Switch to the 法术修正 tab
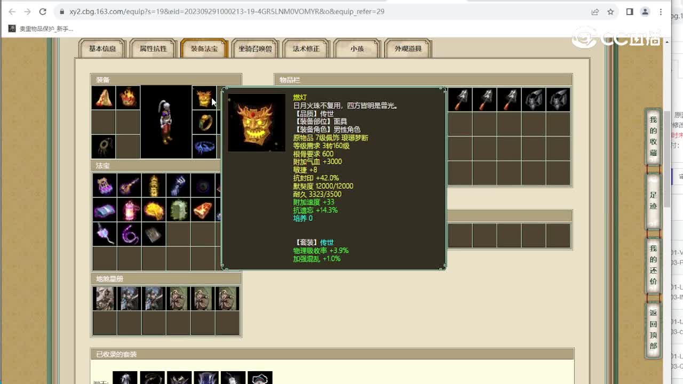The image size is (683, 384). click(306, 49)
